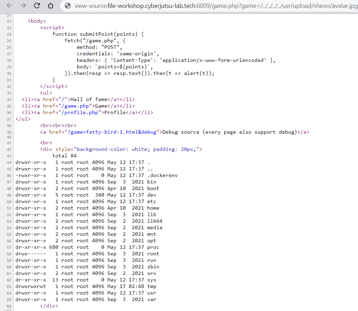Click the div style background-color line
Image resolution: width=358 pixels, height=311 pixels.
pos(121,149)
